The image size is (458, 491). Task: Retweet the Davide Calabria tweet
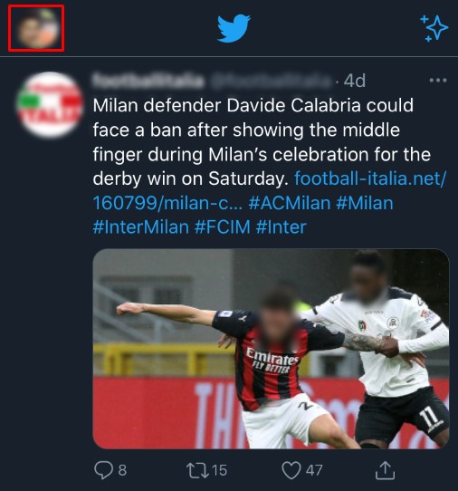point(197,470)
